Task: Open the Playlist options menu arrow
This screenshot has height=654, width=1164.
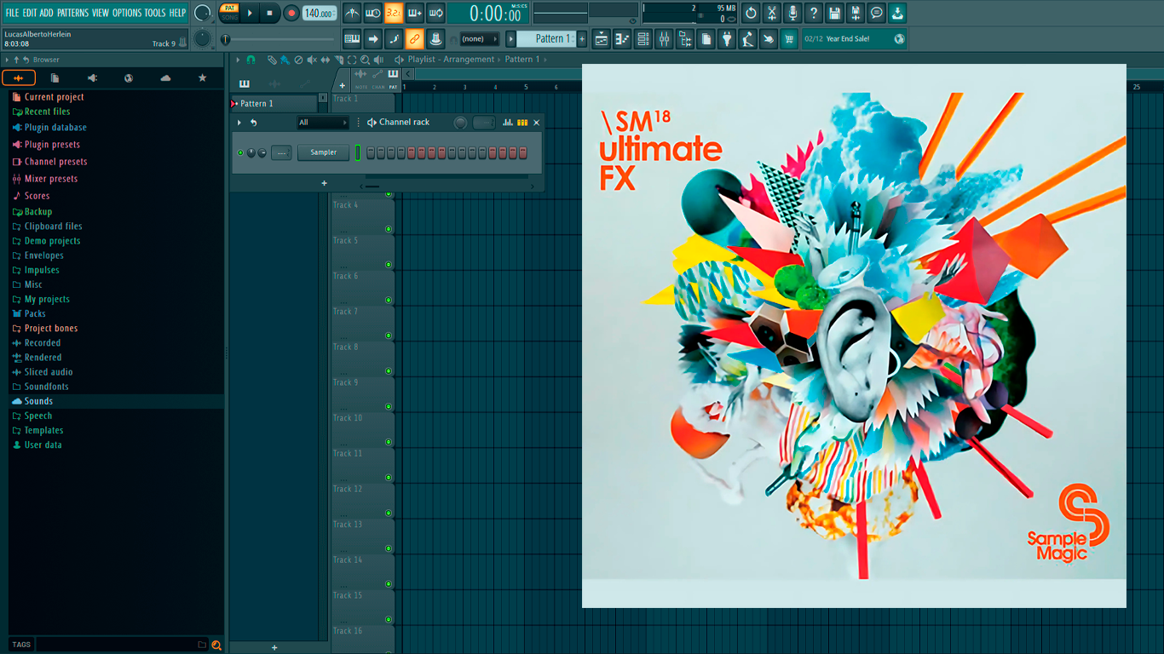Action: pos(238,60)
